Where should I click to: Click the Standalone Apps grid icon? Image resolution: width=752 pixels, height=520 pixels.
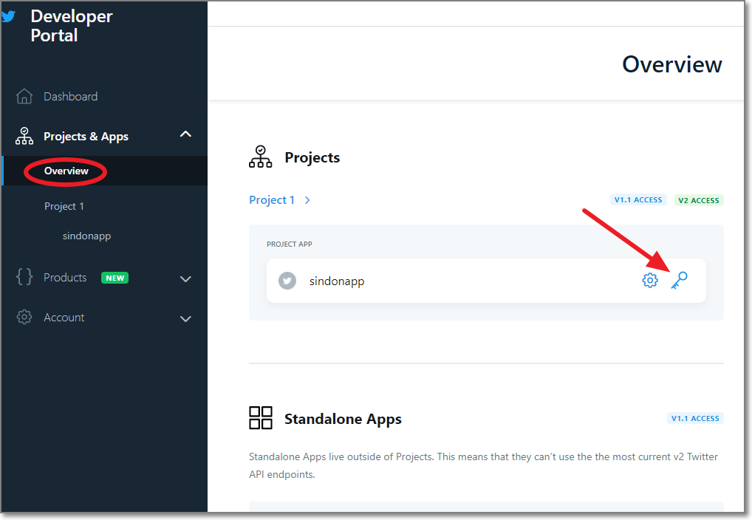pos(261,418)
